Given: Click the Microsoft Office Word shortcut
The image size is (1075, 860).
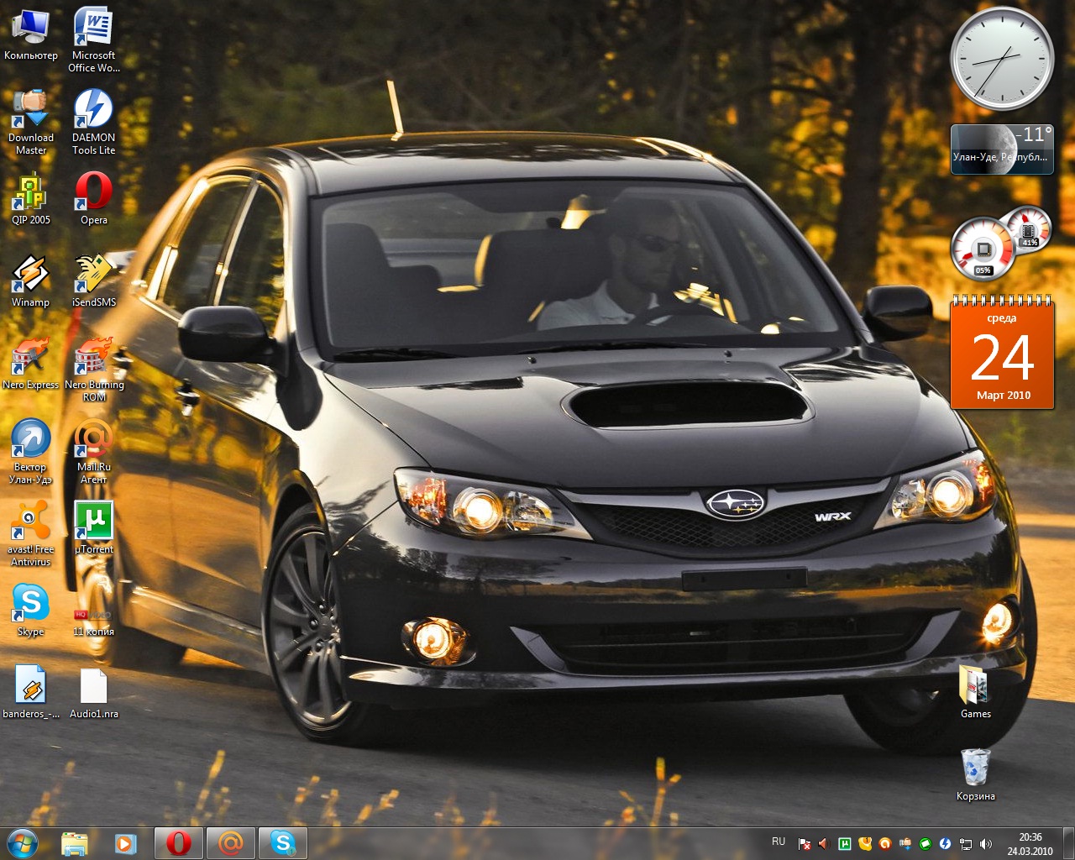Looking at the screenshot, I should (x=93, y=28).
